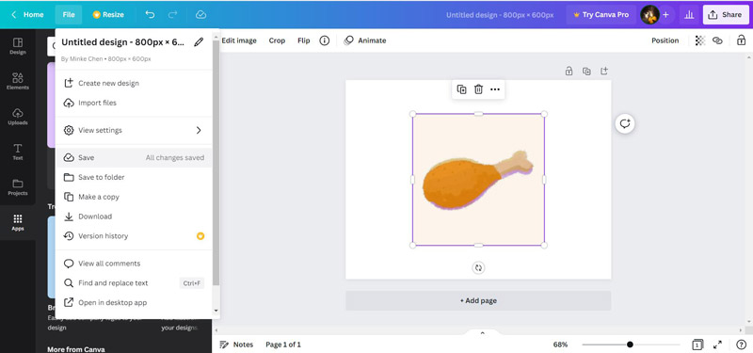Open the insights bar chart icon
The width and height of the screenshot is (753, 353).
pyautogui.click(x=689, y=15)
